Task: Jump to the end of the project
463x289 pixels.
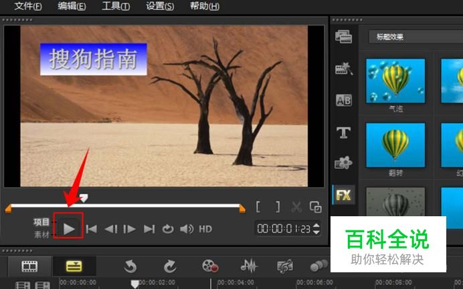Action: (x=149, y=229)
